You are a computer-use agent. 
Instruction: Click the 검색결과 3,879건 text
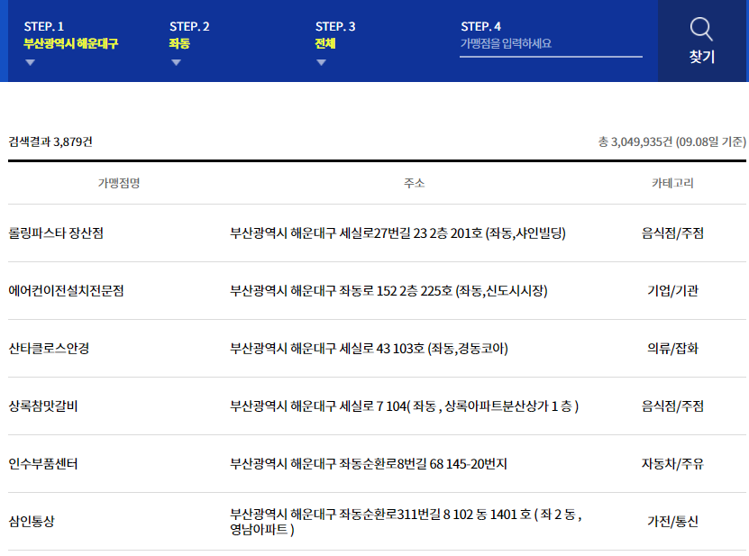click(x=50, y=141)
